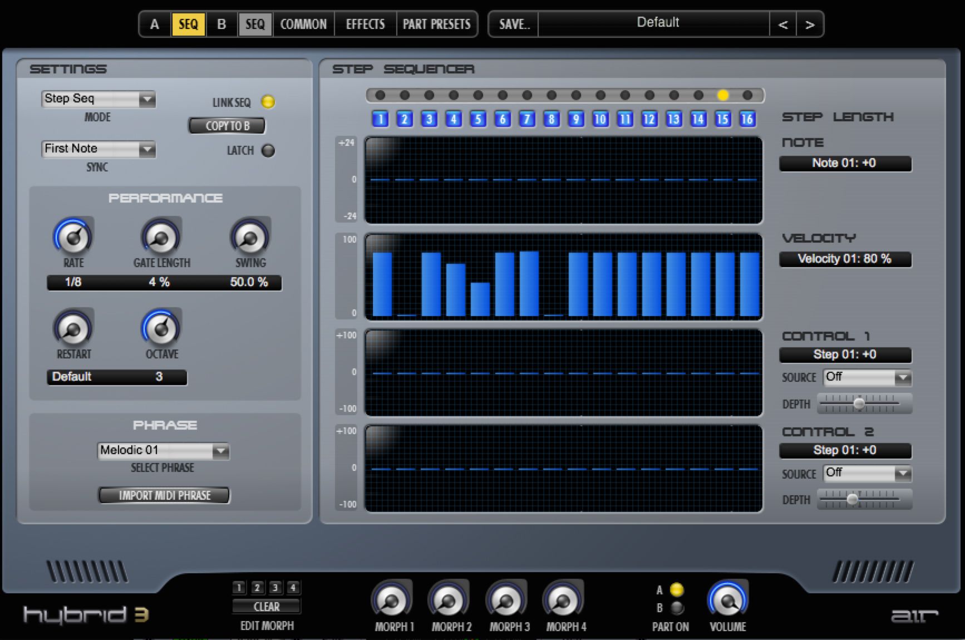This screenshot has width=965, height=640.
Task: Click the Octave knob
Action: 161,329
